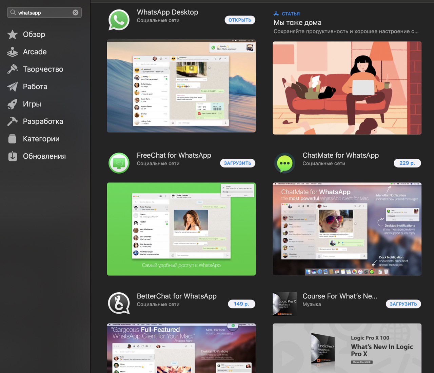Click Социальные сети under BetterChat
The image size is (434, 373).
(158, 305)
